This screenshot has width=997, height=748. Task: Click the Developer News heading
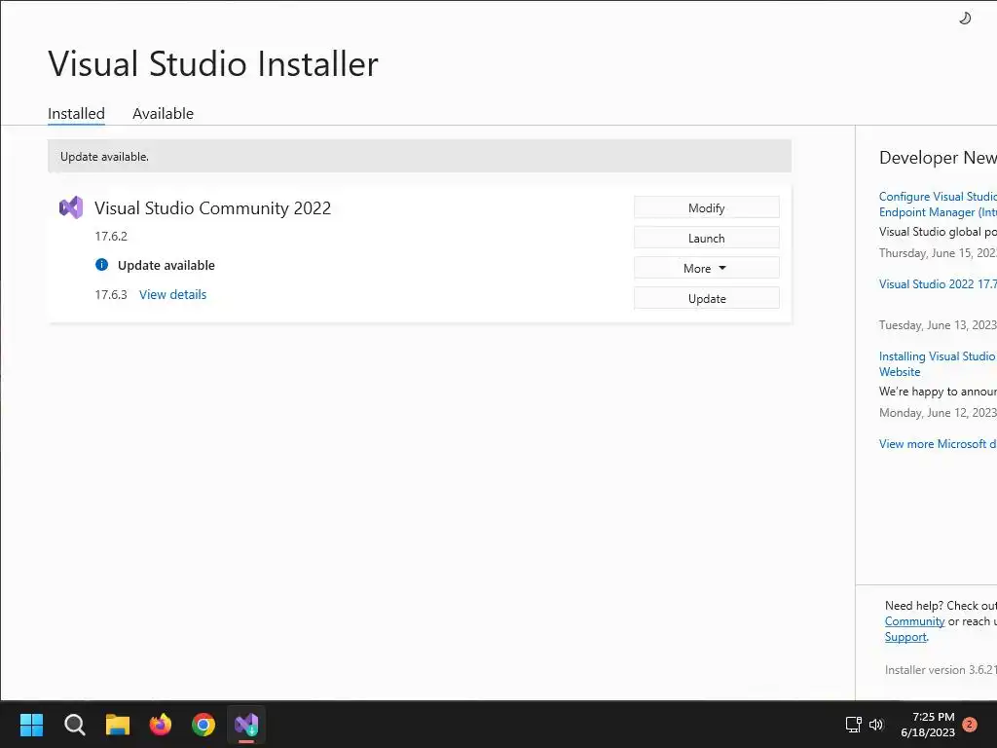point(938,158)
